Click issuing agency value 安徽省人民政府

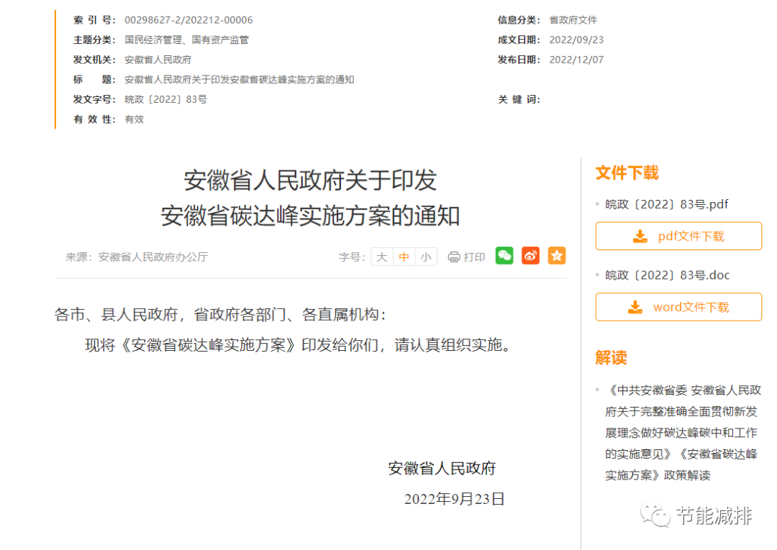coord(158,60)
